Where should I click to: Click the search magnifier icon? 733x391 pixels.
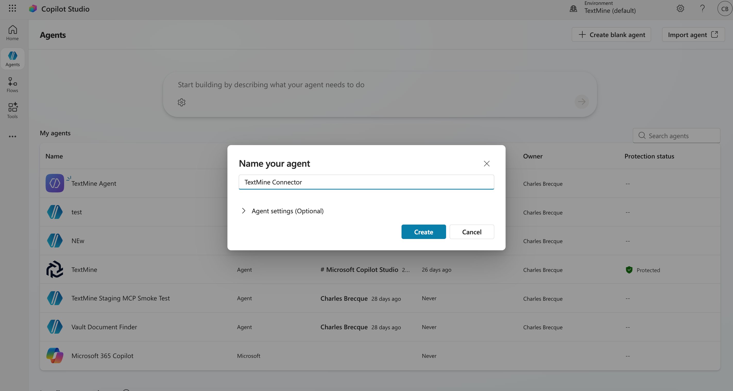[642, 136]
